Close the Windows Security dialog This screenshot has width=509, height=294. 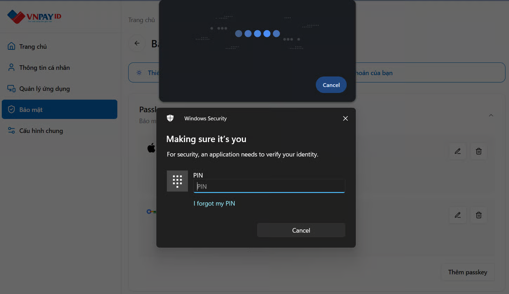point(345,119)
